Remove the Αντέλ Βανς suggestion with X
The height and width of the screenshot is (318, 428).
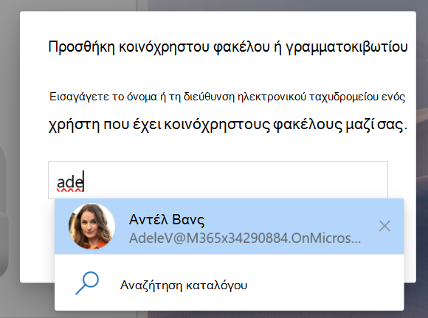click(x=384, y=226)
